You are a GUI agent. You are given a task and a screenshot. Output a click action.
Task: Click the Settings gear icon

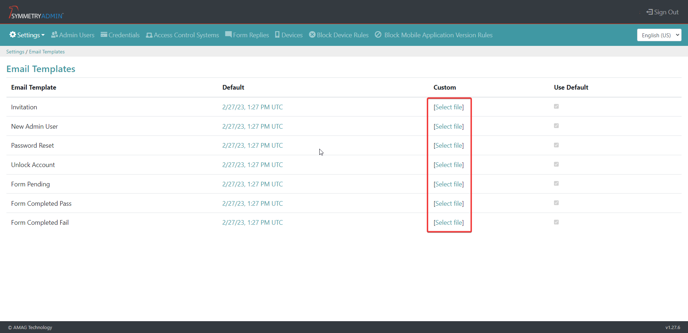pyautogui.click(x=13, y=35)
